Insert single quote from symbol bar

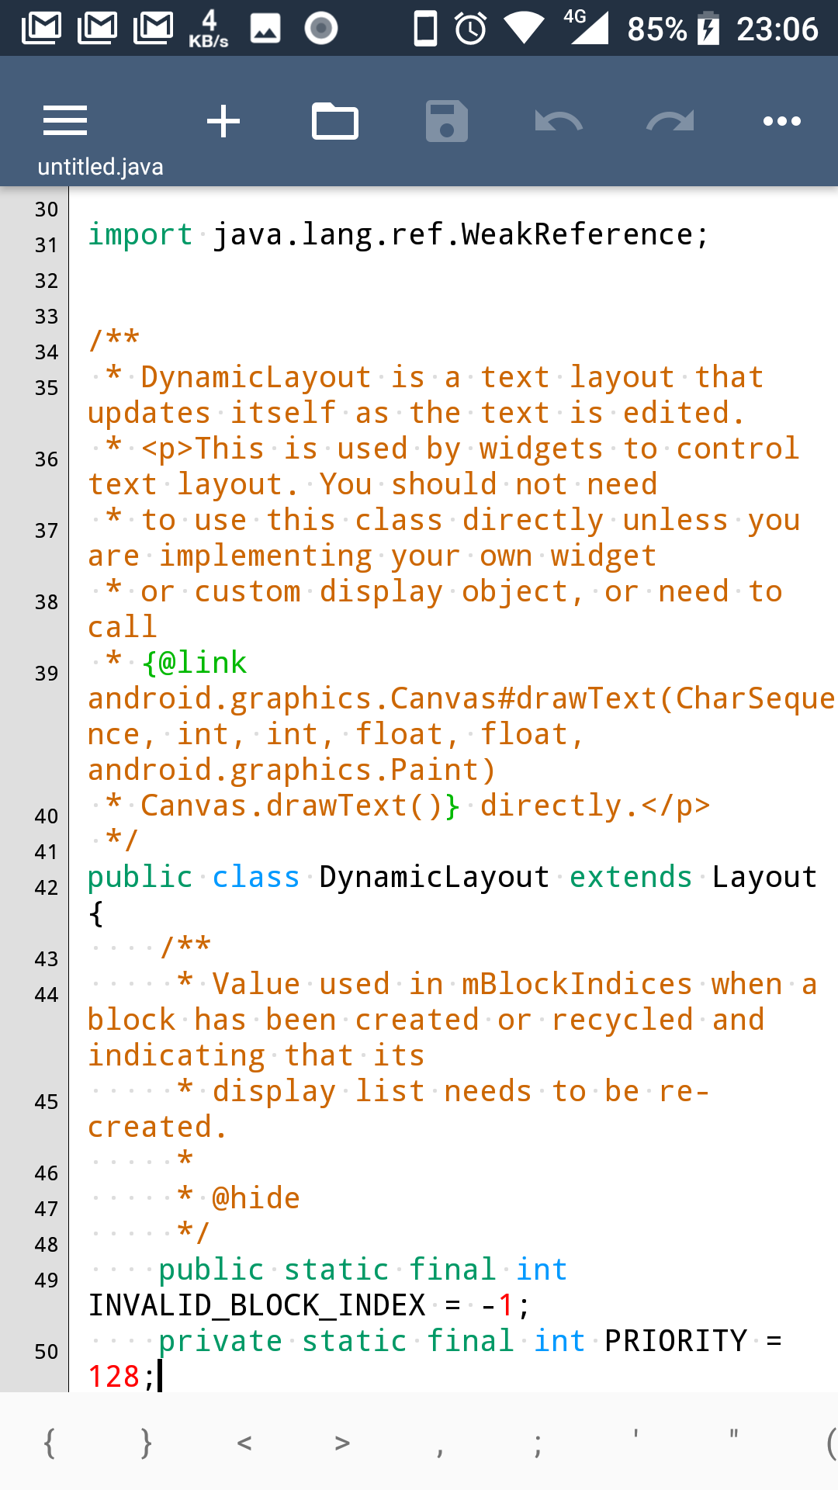coord(635,1434)
